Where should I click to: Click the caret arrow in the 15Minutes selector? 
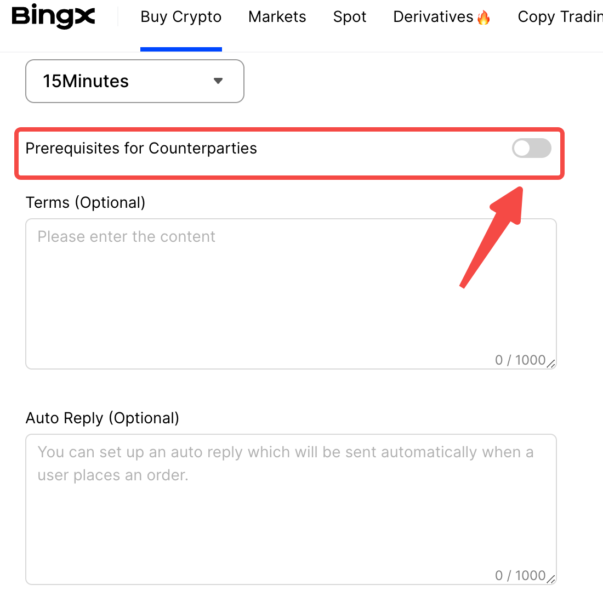point(218,81)
